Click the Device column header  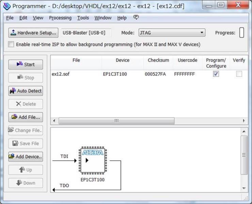click(x=123, y=63)
